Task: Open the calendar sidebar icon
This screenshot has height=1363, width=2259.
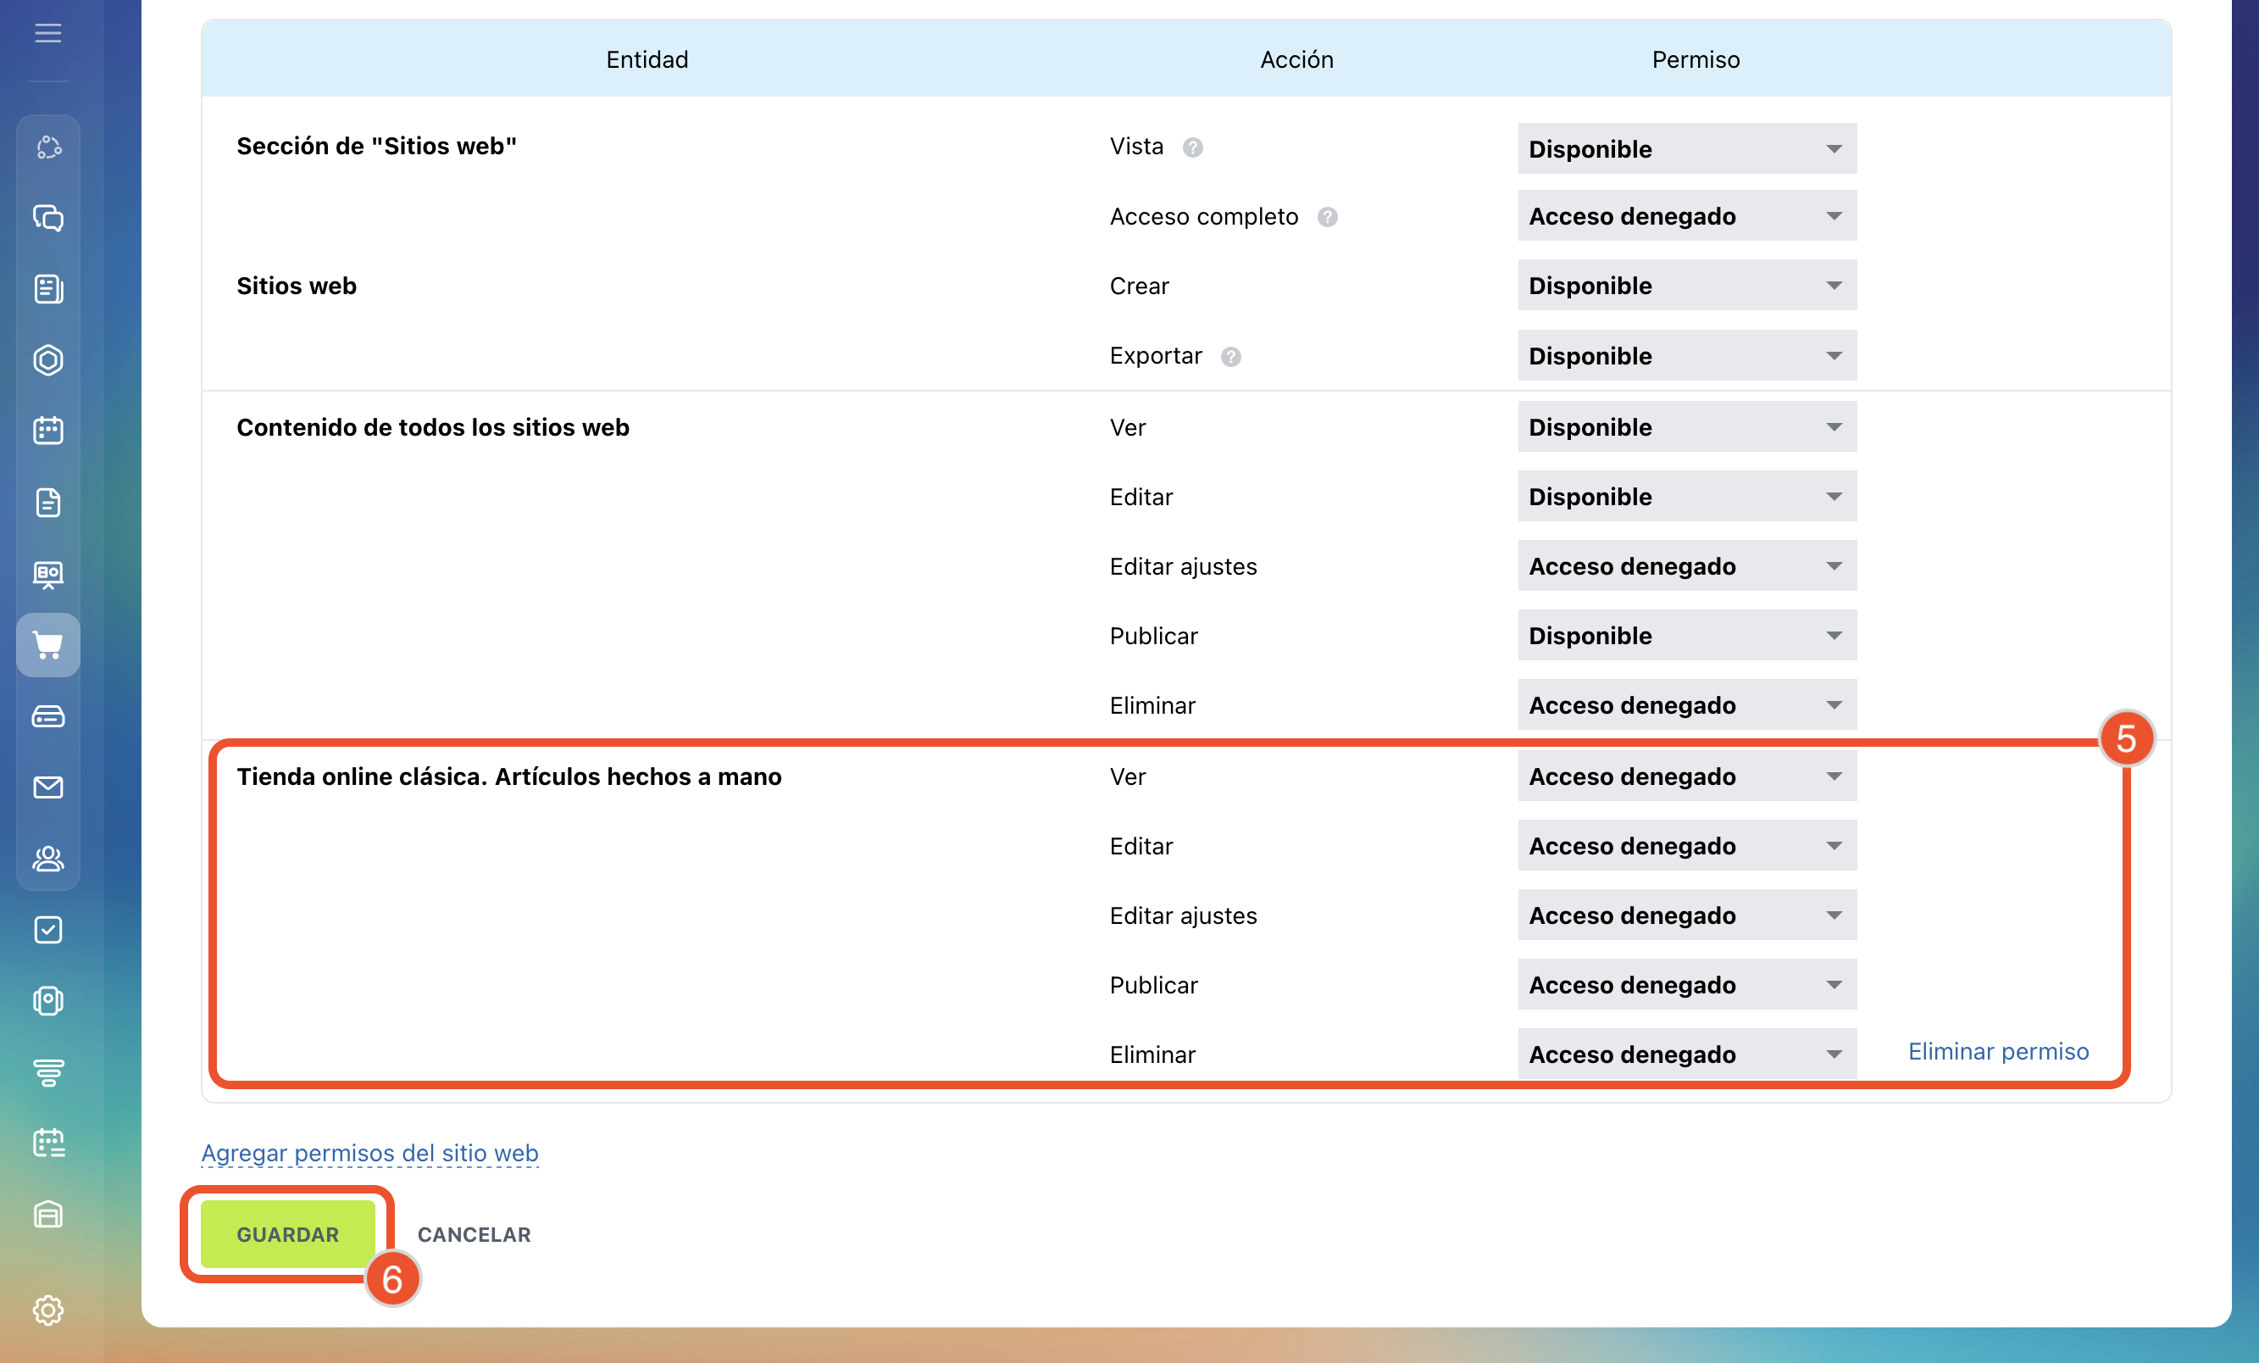Action: pyautogui.click(x=47, y=431)
